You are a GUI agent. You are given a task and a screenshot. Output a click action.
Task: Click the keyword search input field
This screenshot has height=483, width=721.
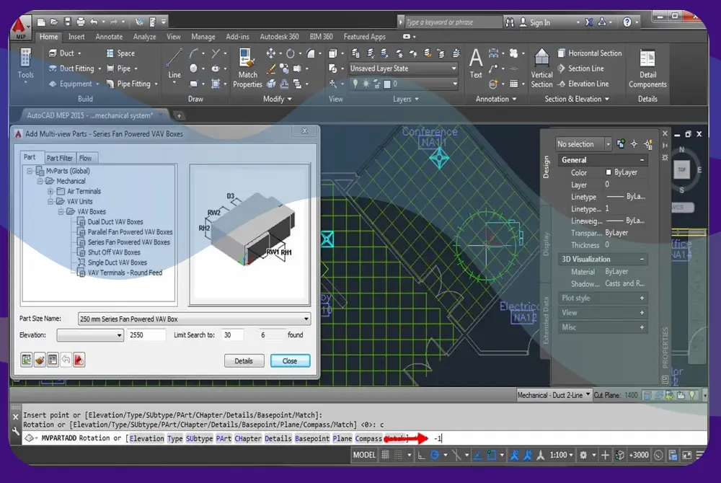click(452, 22)
